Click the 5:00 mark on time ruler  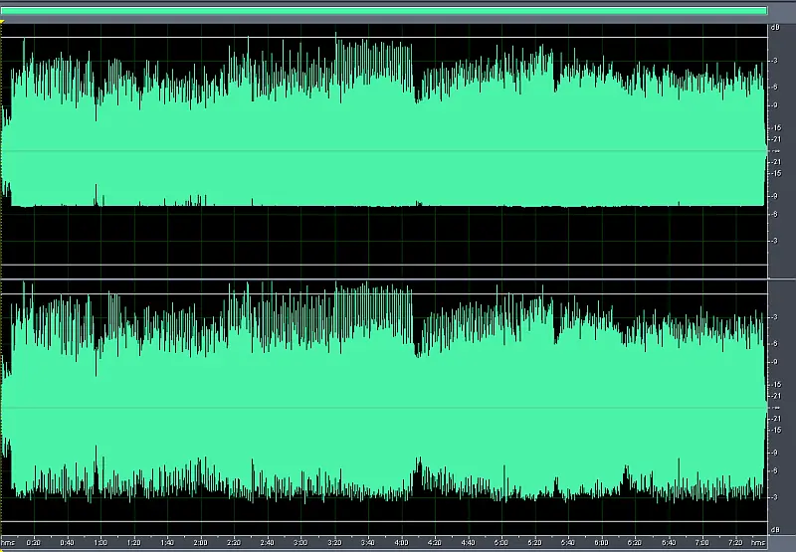point(501,543)
